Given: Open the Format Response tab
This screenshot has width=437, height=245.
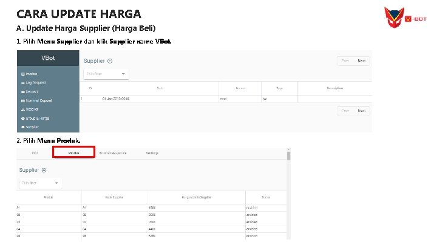Looking at the screenshot, I should pyautogui.click(x=113, y=153).
